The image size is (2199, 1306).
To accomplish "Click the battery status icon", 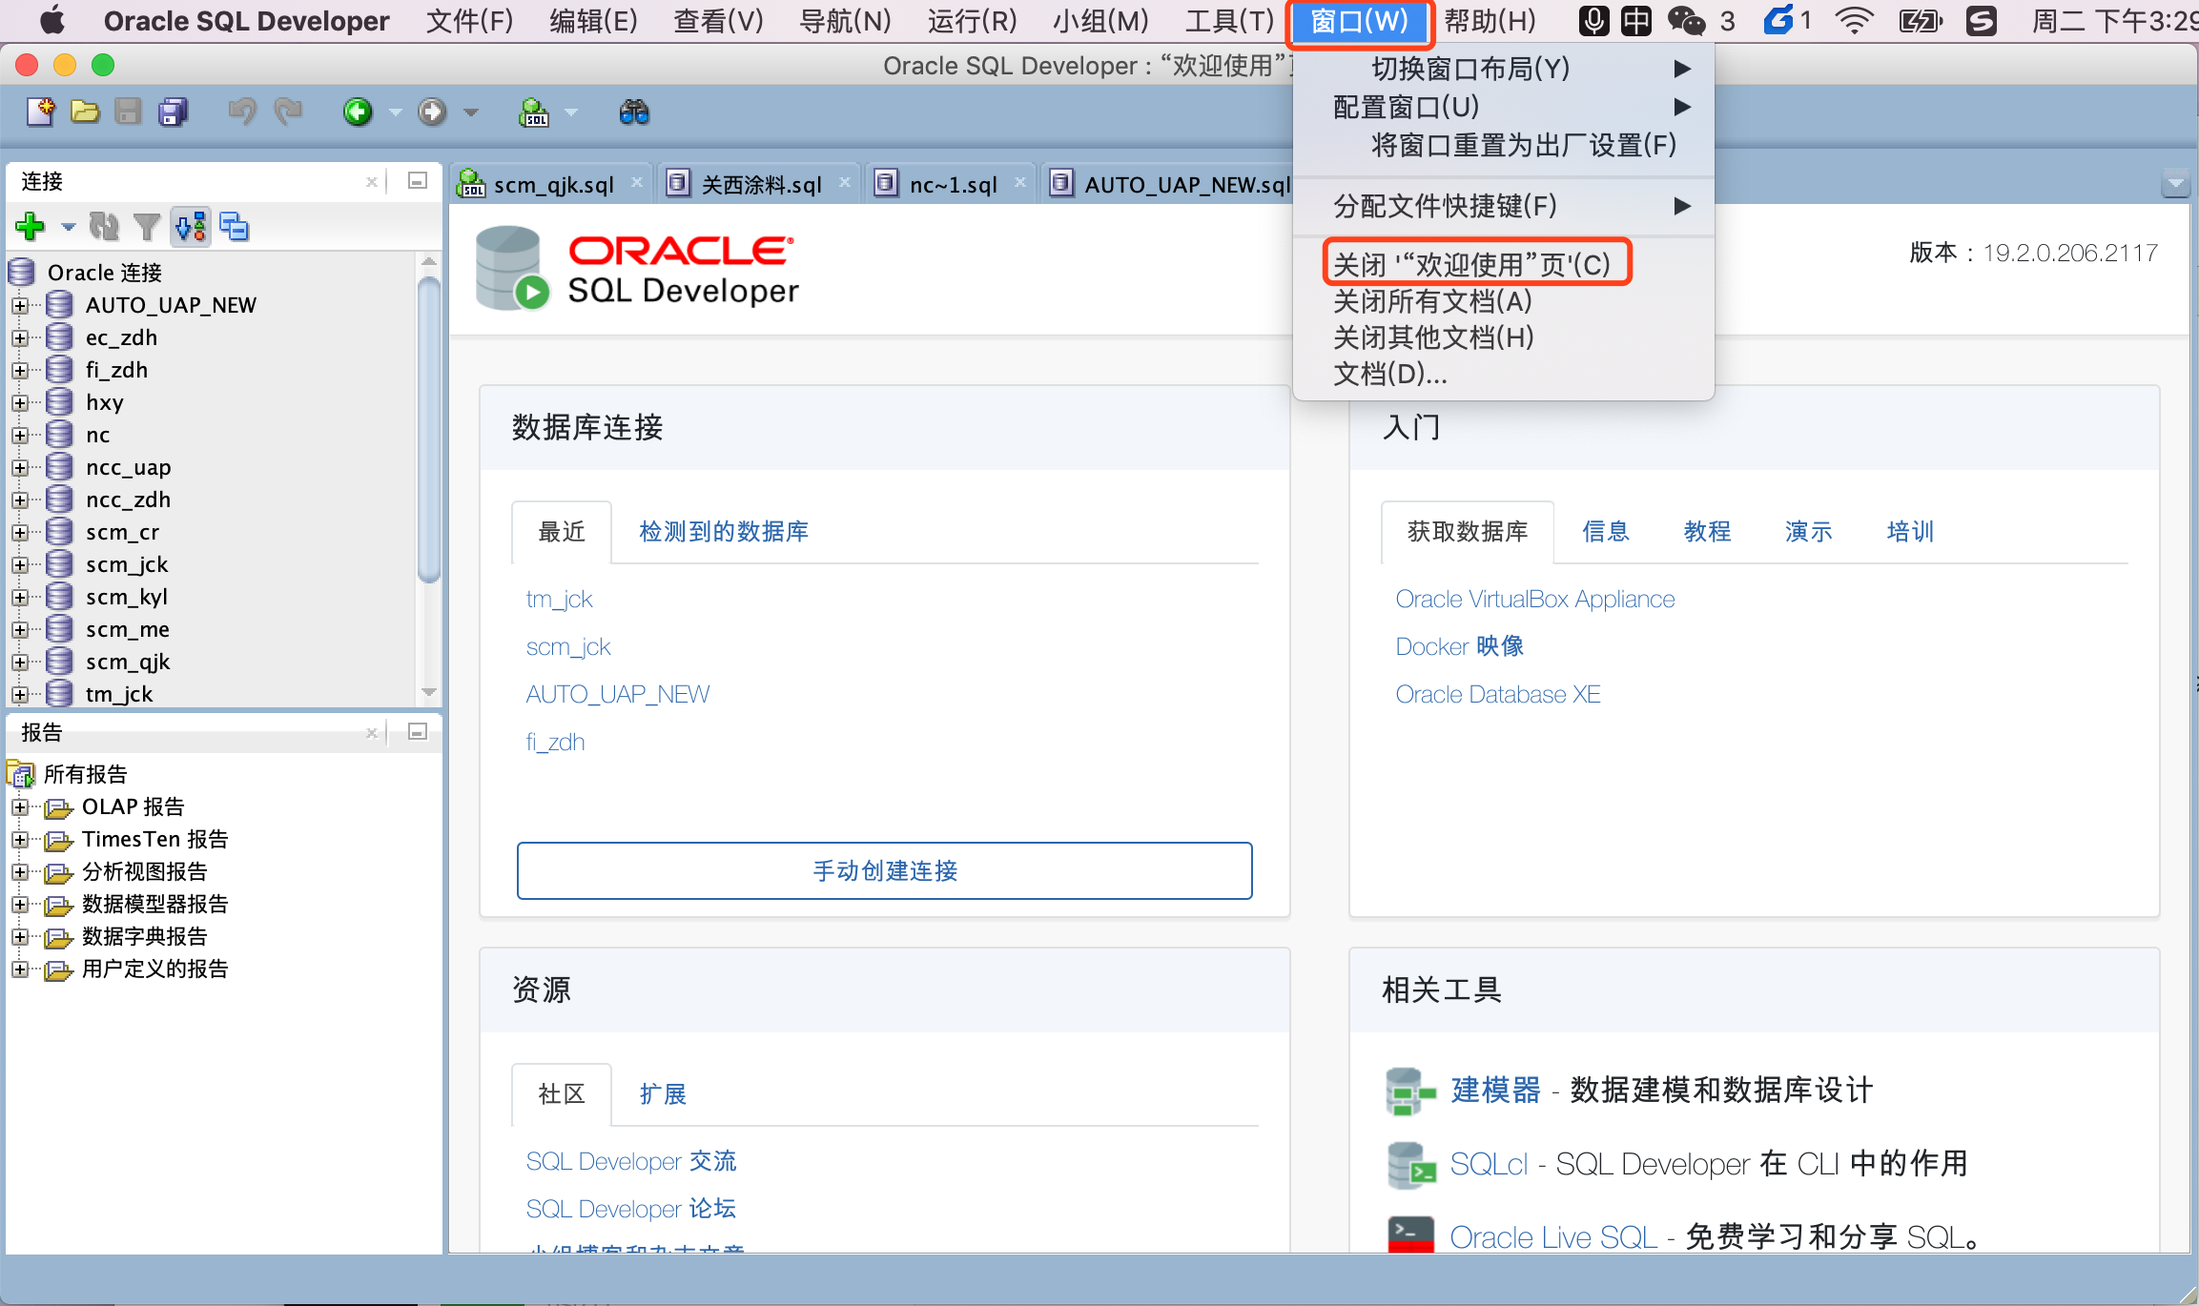I will pyautogui.click(x=1920, y=21).
